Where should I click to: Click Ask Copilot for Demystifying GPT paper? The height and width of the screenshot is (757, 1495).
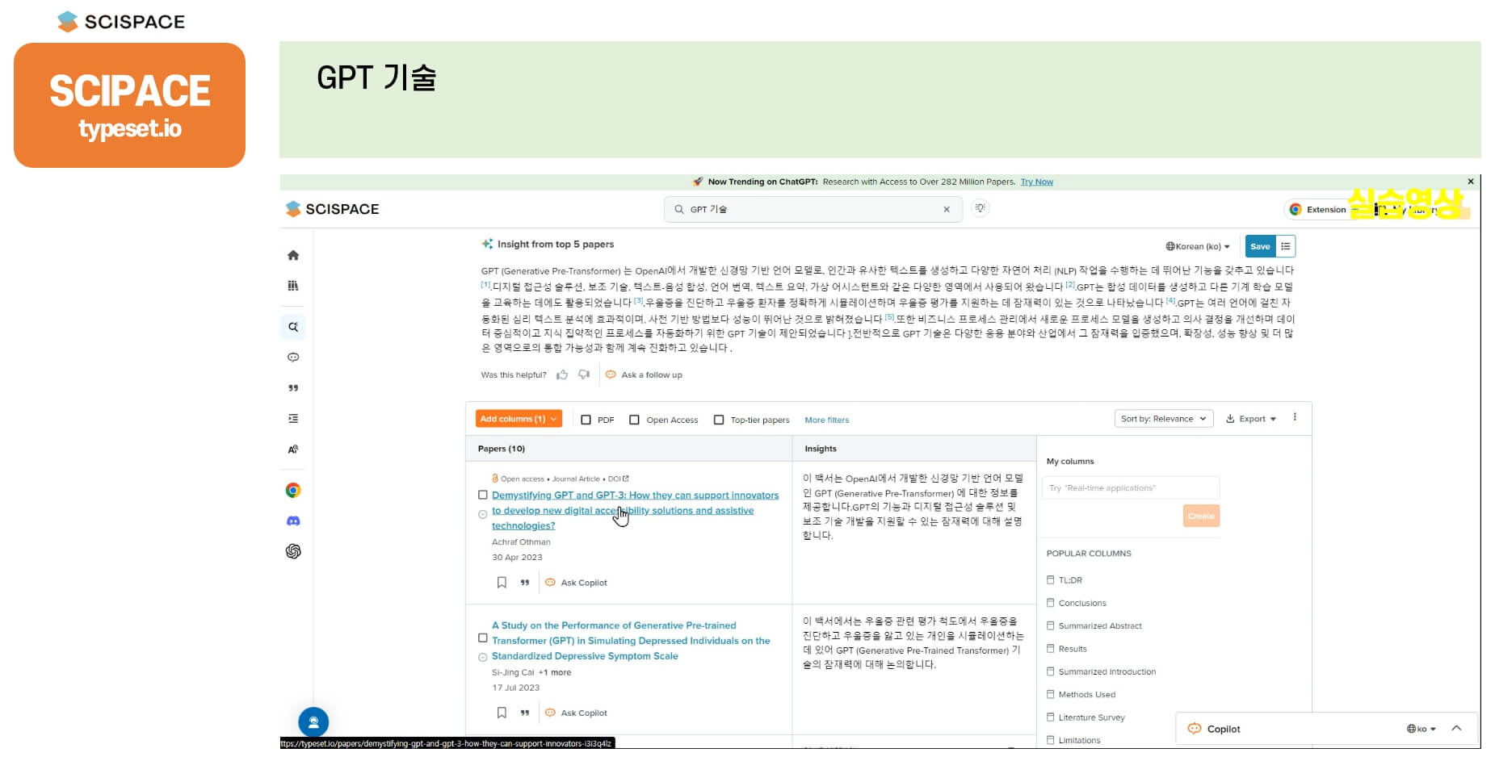click(x=576, y=583)
